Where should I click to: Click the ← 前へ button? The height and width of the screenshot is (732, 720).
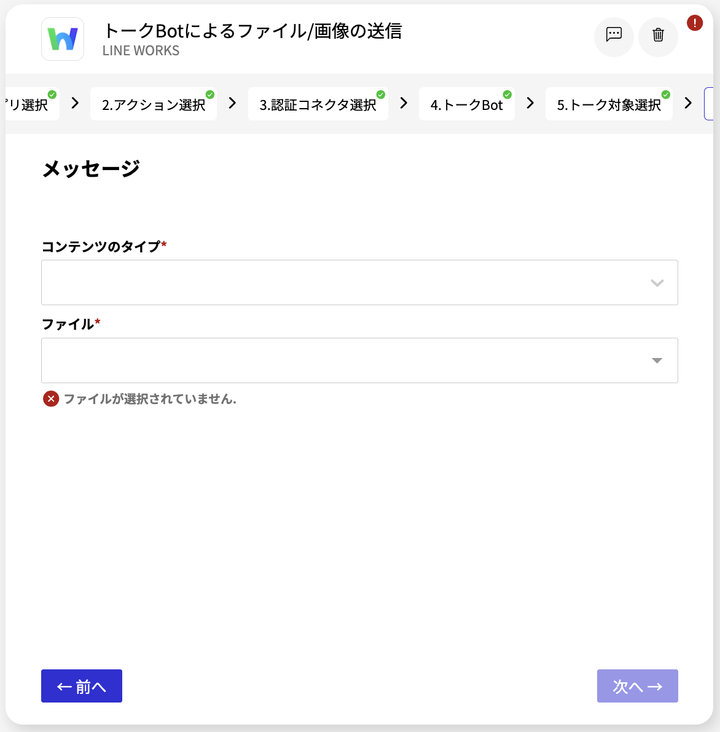(82, 686)
